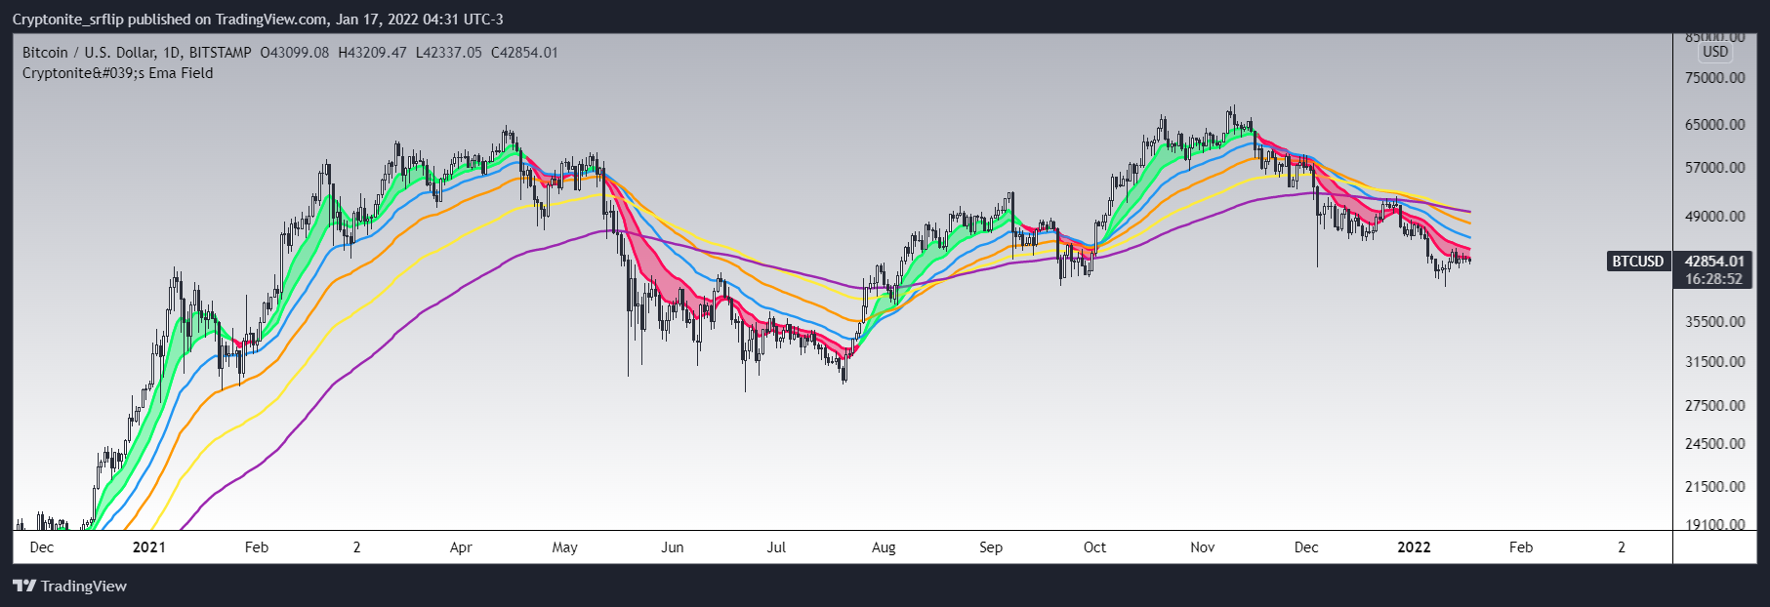
Task: Click the 27500.00 price axis label
Action: [1715, 405]
